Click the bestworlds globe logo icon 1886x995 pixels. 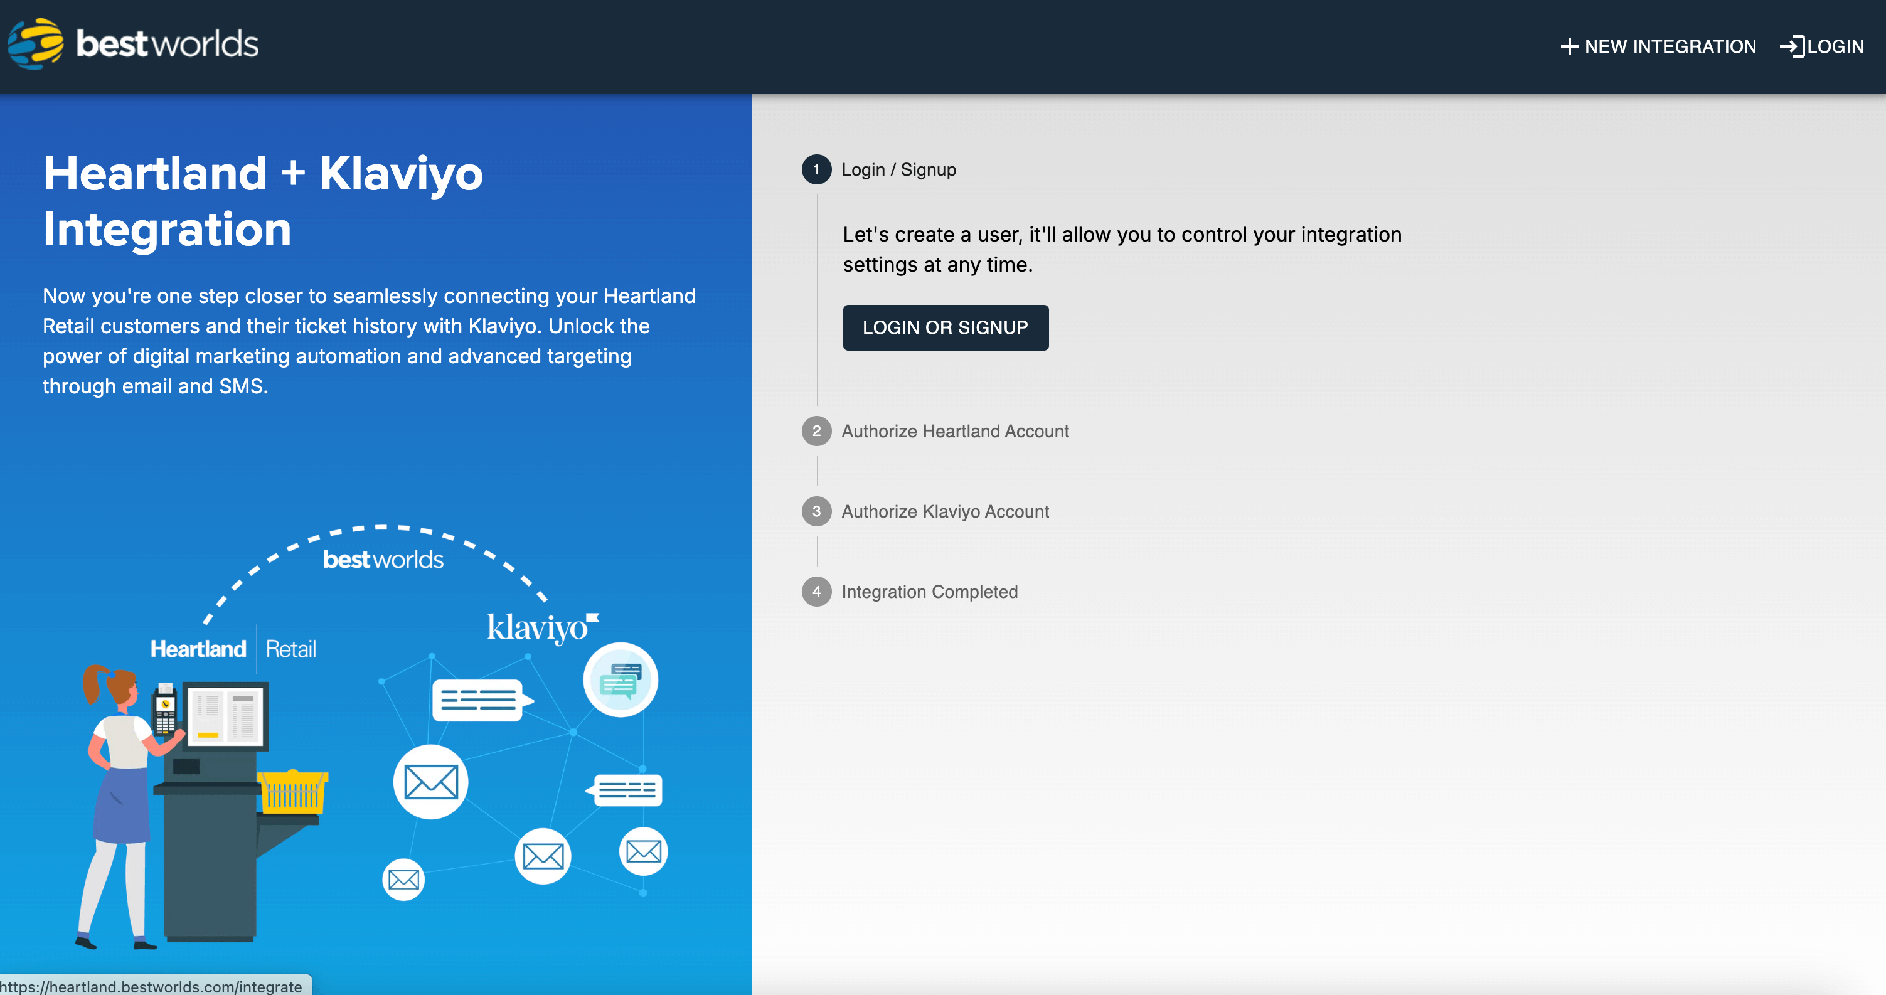(x=35, y=43)
